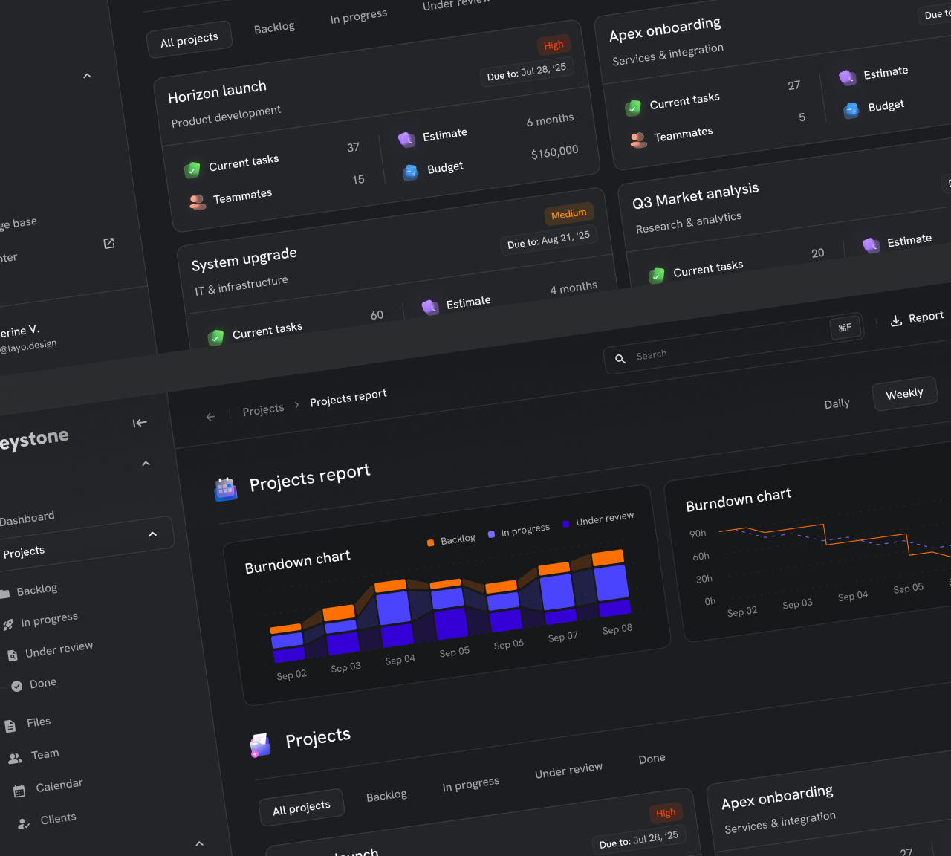Select Under review tab in lower Projects section
951x856 pixels.
click(x=568, y=771)
